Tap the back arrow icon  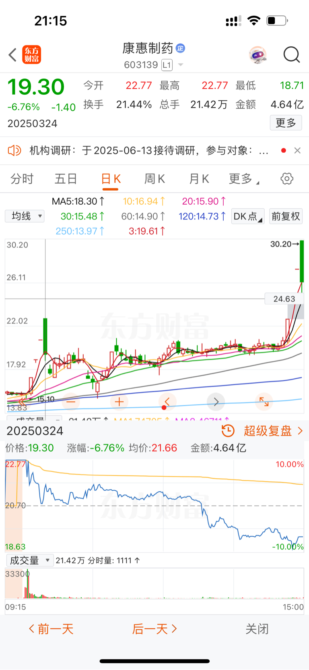(x=12, y=55)
